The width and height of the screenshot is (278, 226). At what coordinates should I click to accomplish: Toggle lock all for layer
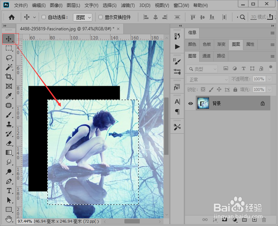[235, 89]
